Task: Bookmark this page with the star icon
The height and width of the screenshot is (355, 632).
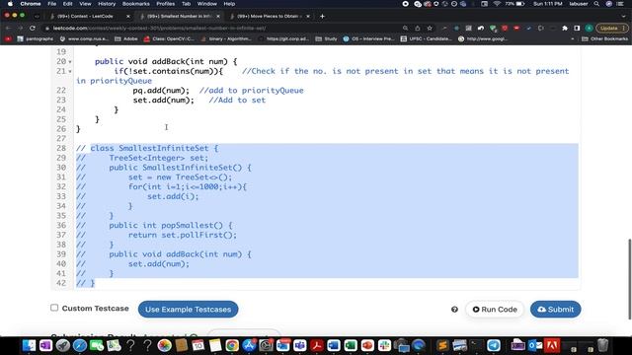Action: 430,29
